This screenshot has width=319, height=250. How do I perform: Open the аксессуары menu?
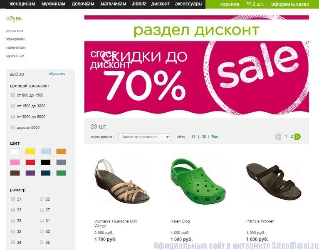188,4
